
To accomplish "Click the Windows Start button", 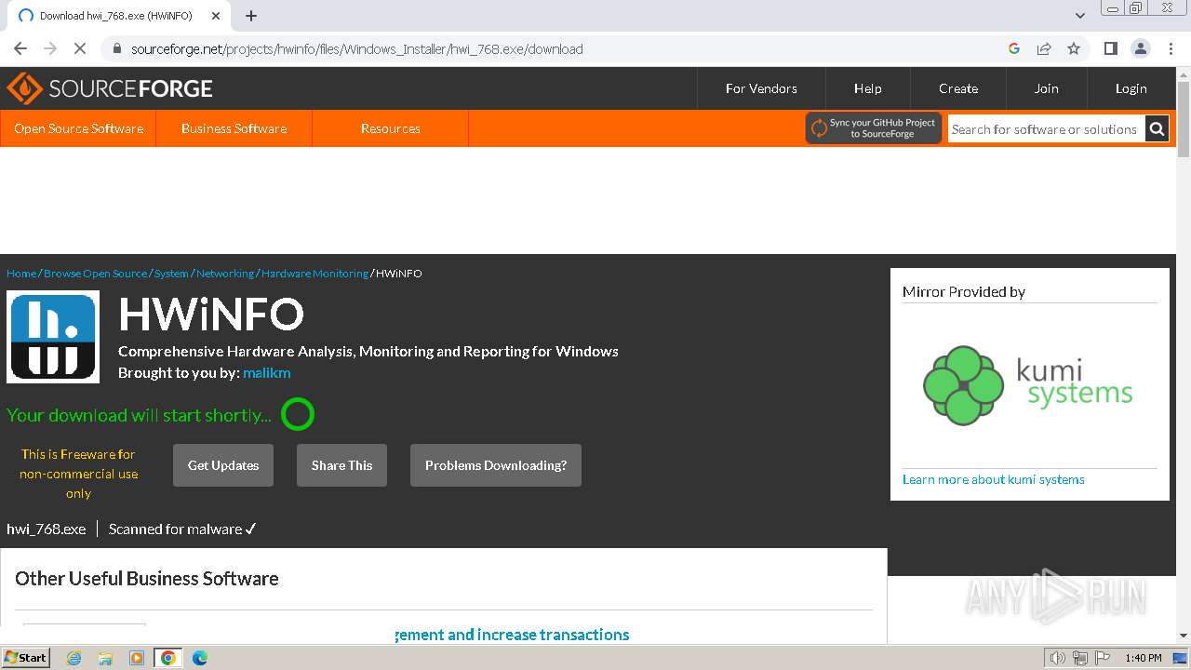I will coord(26,658).
